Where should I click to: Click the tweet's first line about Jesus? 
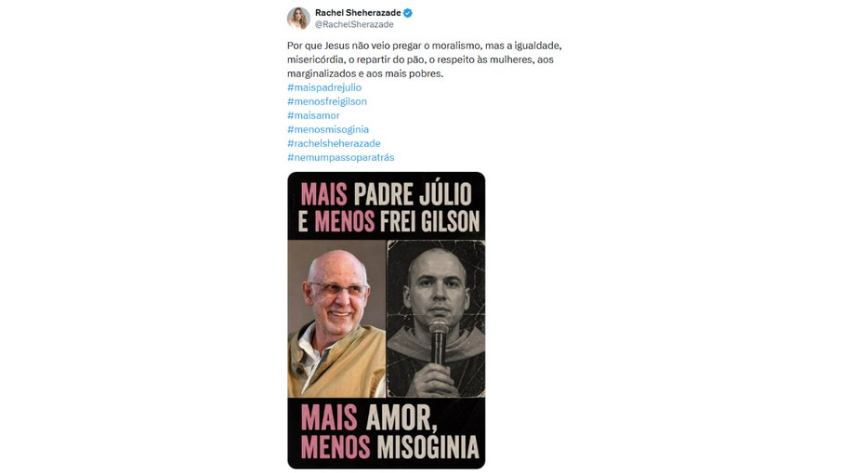tap(424, 46)
